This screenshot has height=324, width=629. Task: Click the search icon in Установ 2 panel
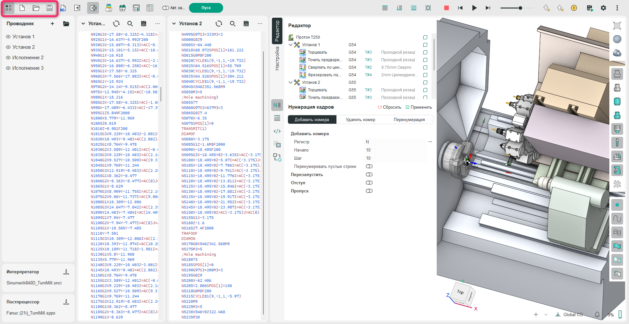(233, 24)
